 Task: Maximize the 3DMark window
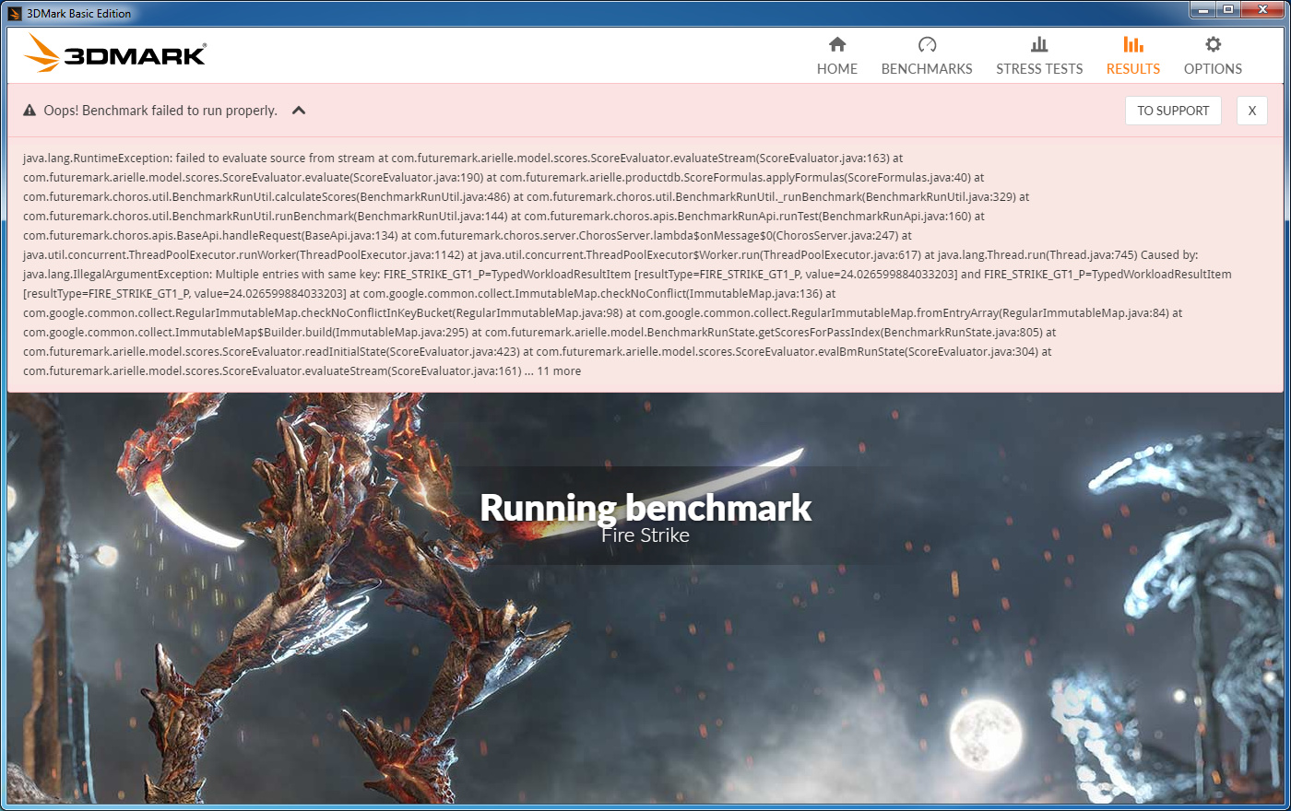click(x=1228, y=10)
